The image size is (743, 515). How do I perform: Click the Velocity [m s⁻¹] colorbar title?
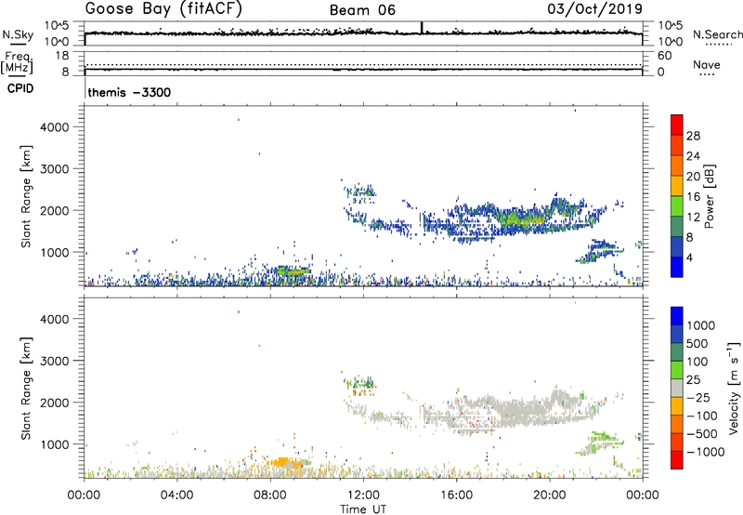click(734, 388)
